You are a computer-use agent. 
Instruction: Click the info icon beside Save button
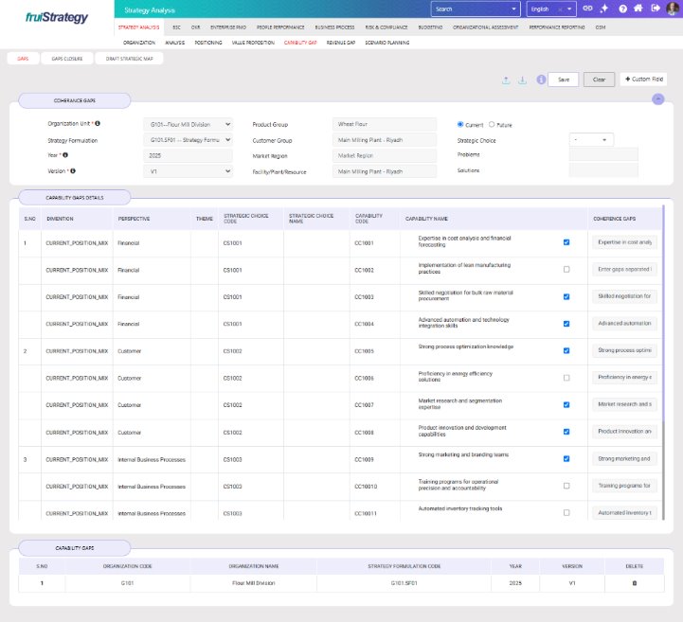click(x=540, y=80)
